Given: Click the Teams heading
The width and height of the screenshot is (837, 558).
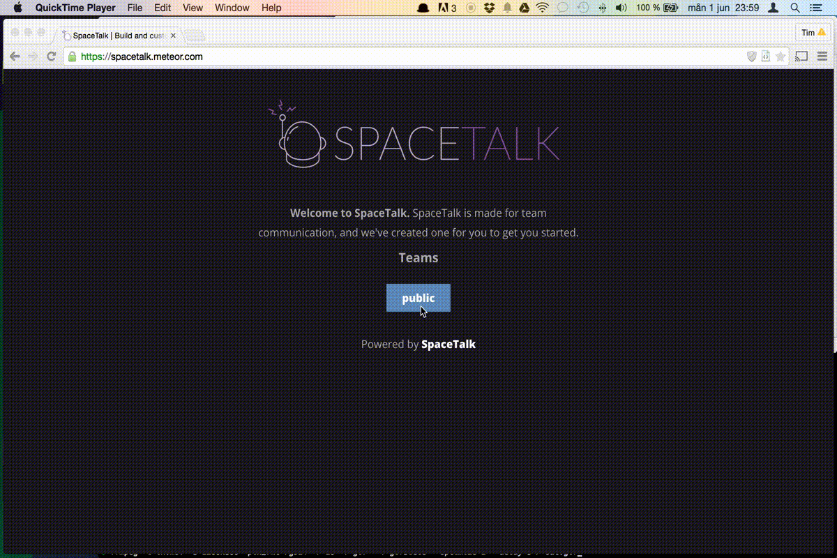Looking at the screenshot, I should pos(418,257).
